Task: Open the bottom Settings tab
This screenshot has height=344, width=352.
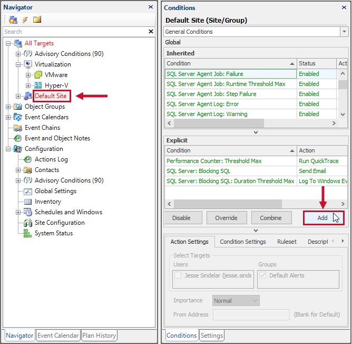Action: [x=212, y=336]
